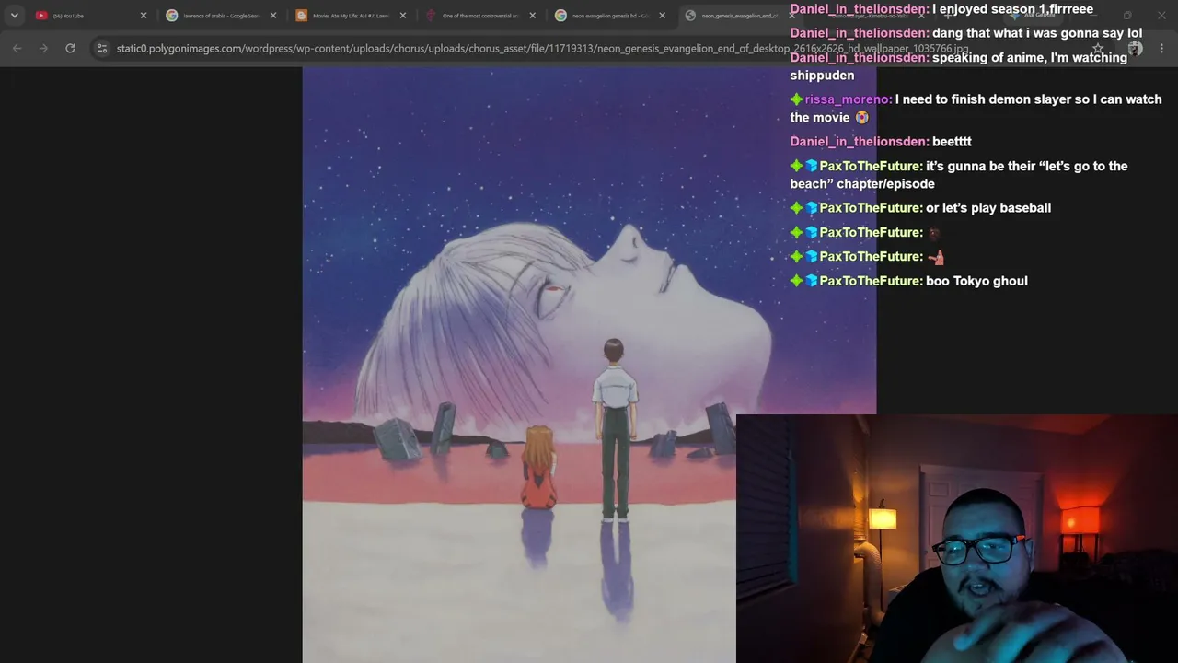Switch to the Movies Ate My Life tab

tap(351, 16)
